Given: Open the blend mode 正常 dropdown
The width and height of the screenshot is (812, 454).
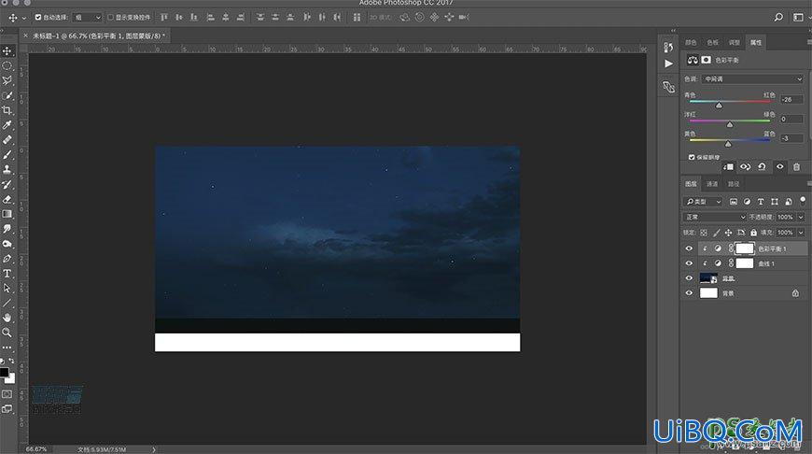Looking at the screenshot, I should [x=715, y=217].
